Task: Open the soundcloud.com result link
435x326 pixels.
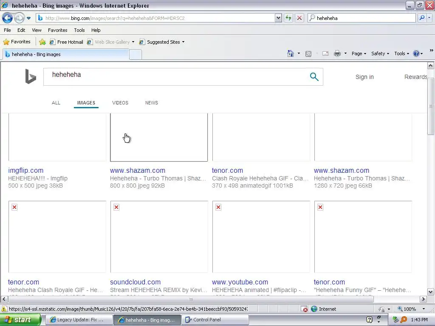Action: click(x=136, y=282)
